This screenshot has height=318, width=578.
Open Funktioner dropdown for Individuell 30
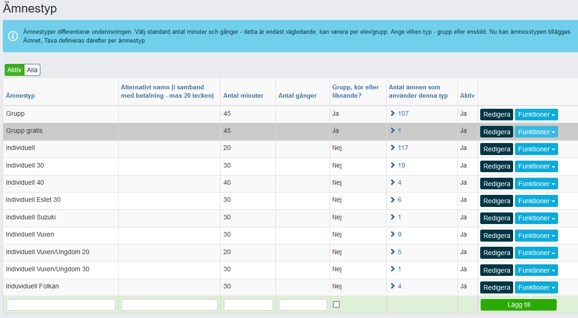pos(536,166)
